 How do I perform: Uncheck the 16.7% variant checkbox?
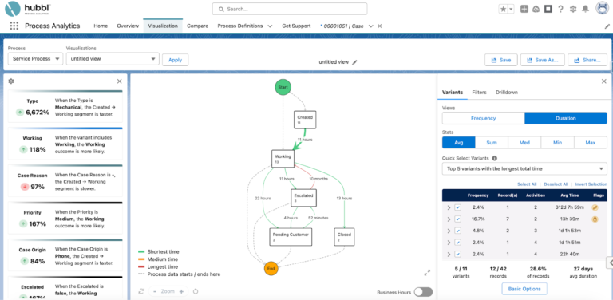(458, 219)
